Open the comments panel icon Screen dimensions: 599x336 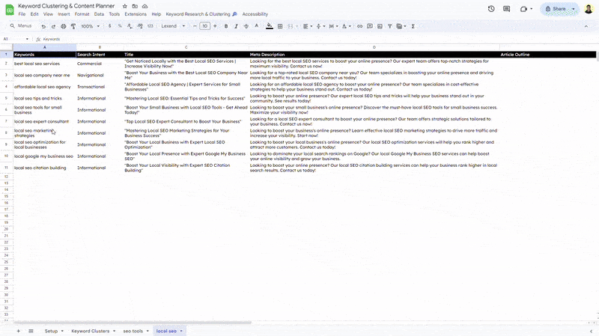507,9
